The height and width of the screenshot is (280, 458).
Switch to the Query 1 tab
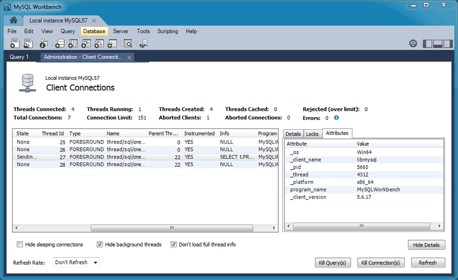pos(19,57)
